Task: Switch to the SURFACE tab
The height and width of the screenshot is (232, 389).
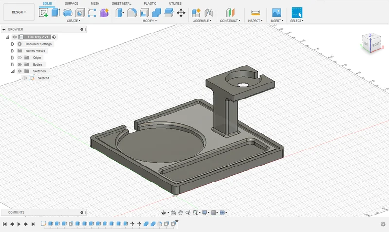Action: [71, 4]
